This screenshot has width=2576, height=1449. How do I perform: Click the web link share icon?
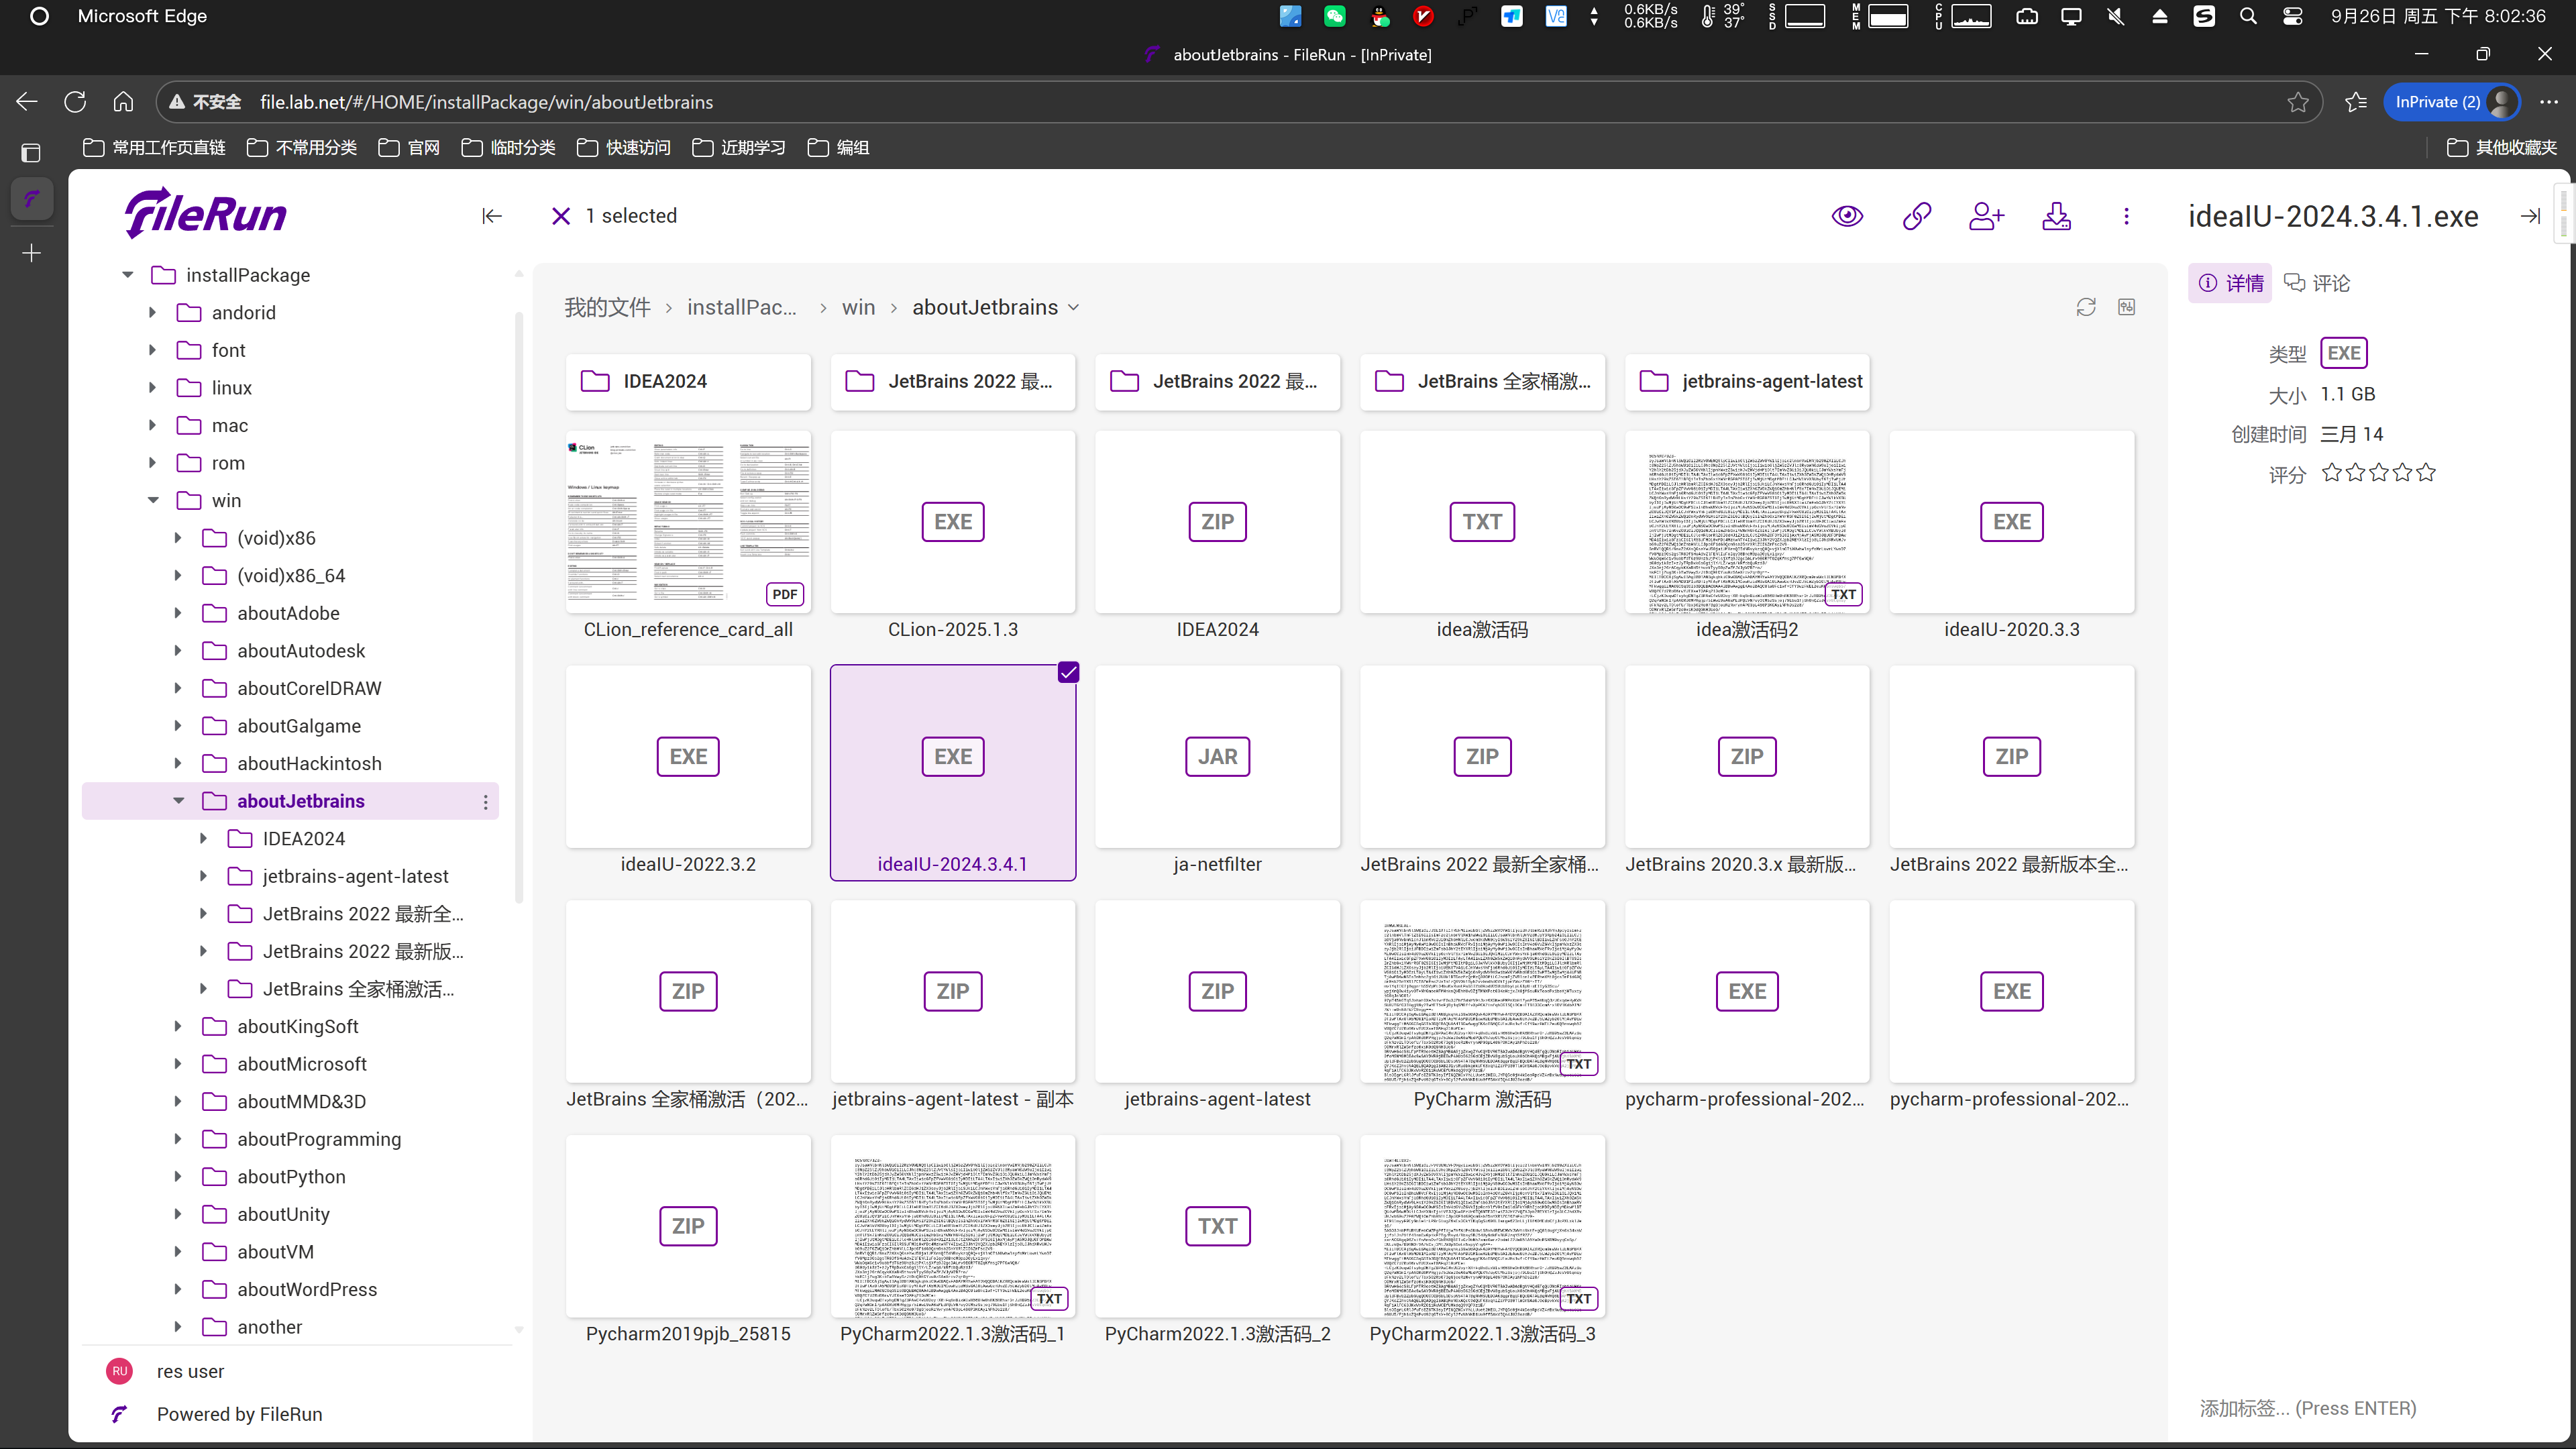pyautogui.click(x=1916, y=216)
